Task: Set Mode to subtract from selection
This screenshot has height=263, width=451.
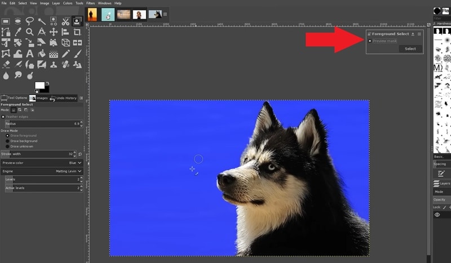Action: coord(26,110)
